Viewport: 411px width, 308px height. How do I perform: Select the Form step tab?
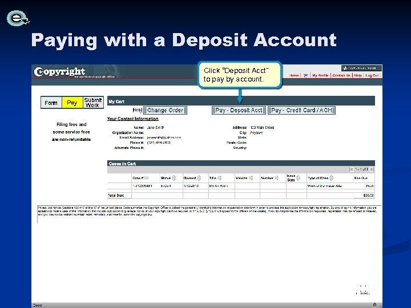point(51,103)
